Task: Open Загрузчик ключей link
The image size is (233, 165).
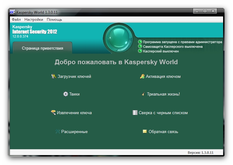Action: [74, 76]
